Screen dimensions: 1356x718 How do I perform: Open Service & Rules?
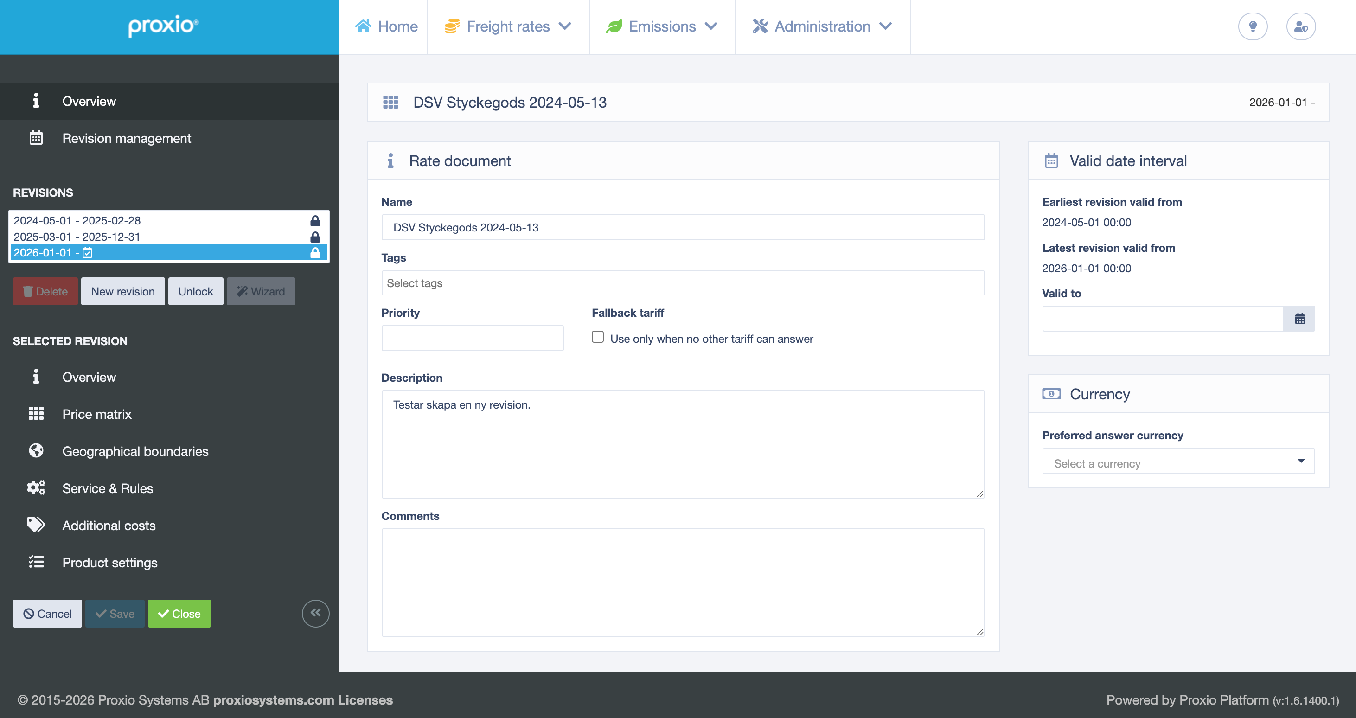(x=170, y=488)
